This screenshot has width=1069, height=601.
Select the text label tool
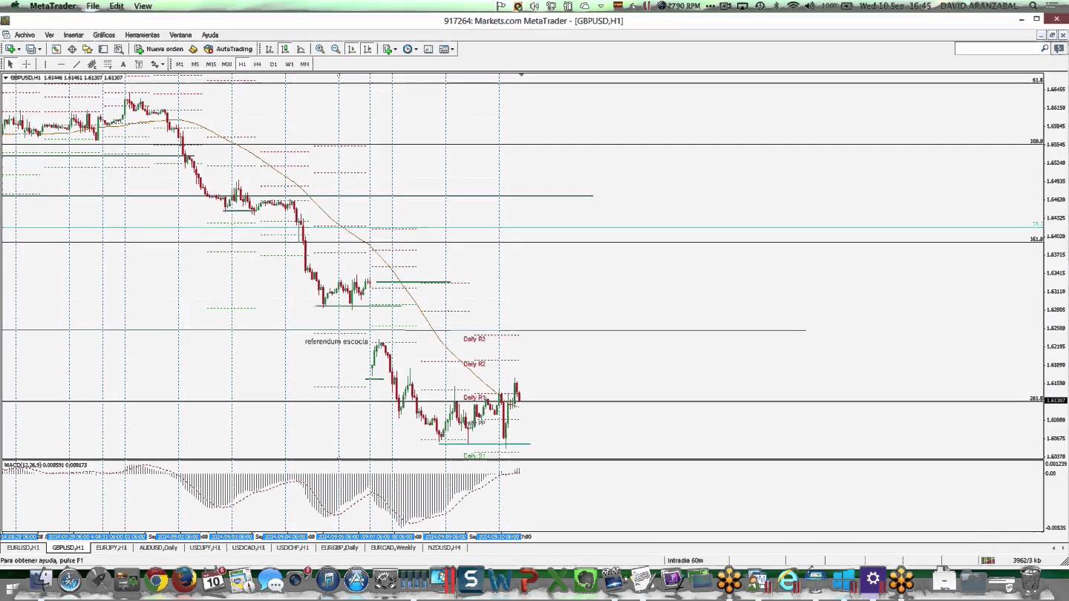pyautogui.click(x=123, y=65)
